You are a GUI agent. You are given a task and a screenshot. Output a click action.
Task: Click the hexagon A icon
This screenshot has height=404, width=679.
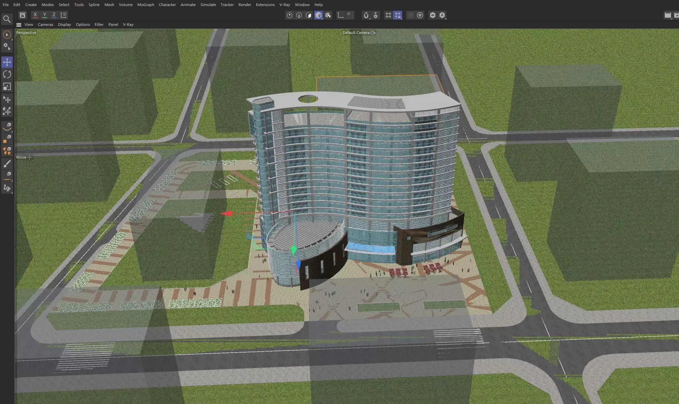442,15
